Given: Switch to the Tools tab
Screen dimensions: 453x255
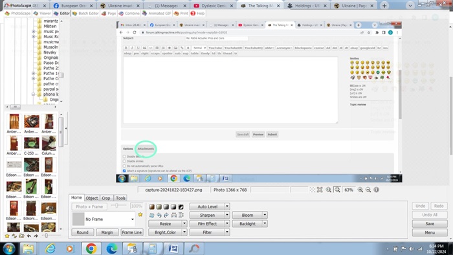Looking at the screenshot, I should pyautogui.click(x=120, y=198).
